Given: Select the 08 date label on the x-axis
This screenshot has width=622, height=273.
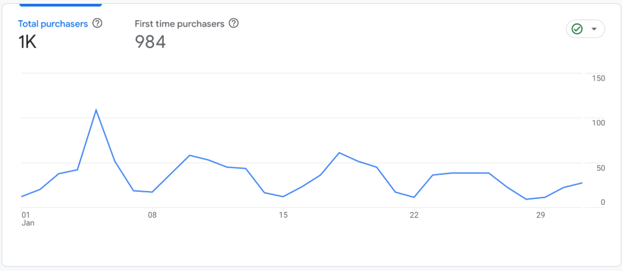Looking at the screenshot, I should tap(152, 214).
